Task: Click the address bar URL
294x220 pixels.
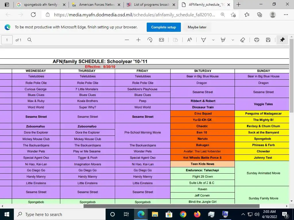Action: (x=134, y=15)
